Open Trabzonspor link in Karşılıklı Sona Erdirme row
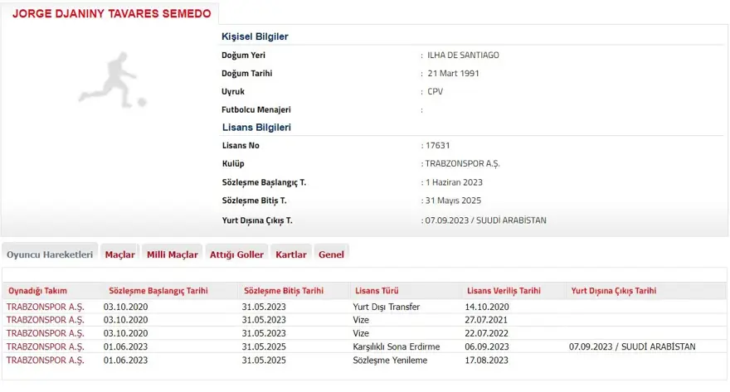This screenshot has width=730, height=392. click(x=46, y=346)
